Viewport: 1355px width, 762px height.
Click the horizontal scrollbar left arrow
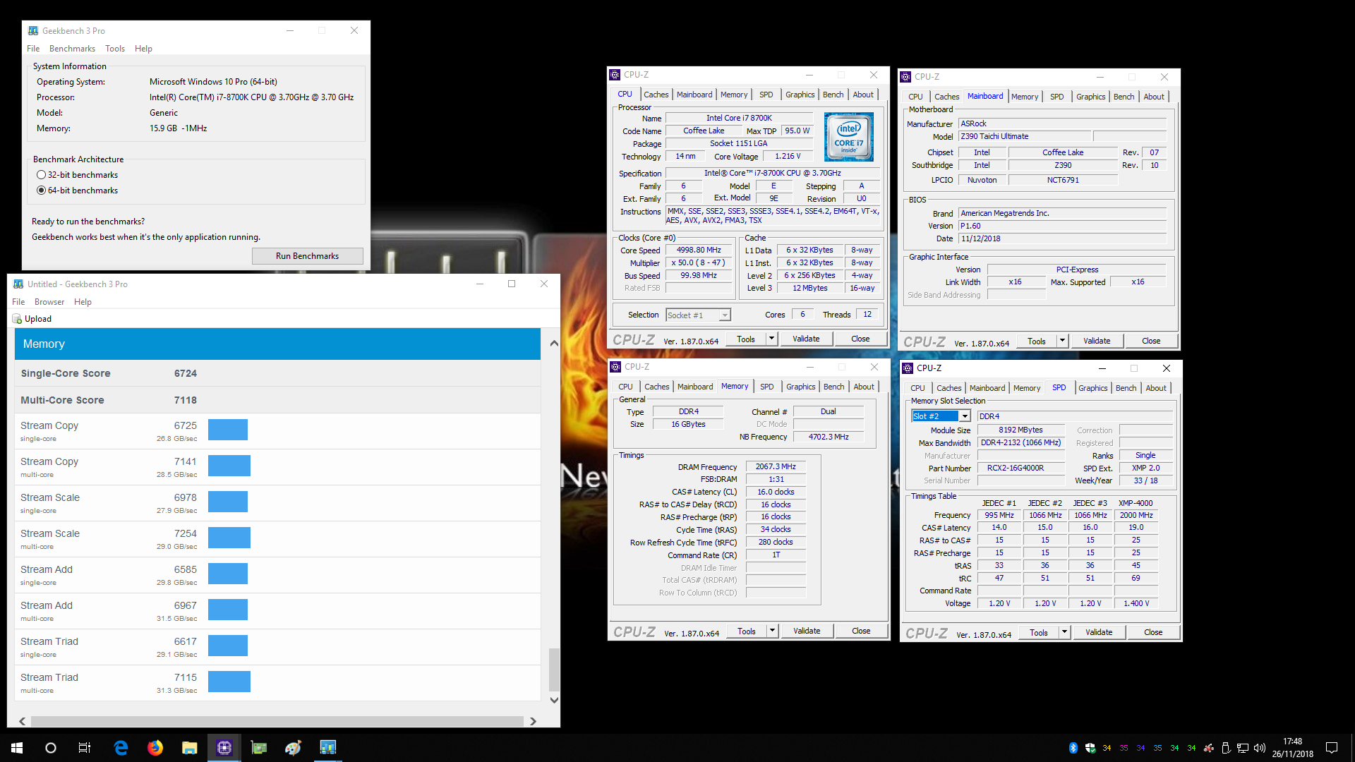pyautogui.click(x=23, y=721)
